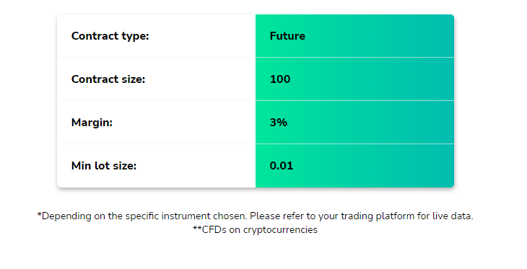Screen dimensions: 527x269
Task: Click the white Margin row area
Action: pos(156,123)
